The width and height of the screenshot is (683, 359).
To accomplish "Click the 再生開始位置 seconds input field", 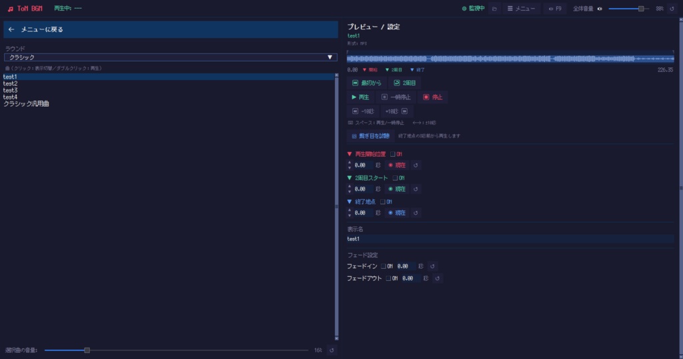I will (364, 165).
